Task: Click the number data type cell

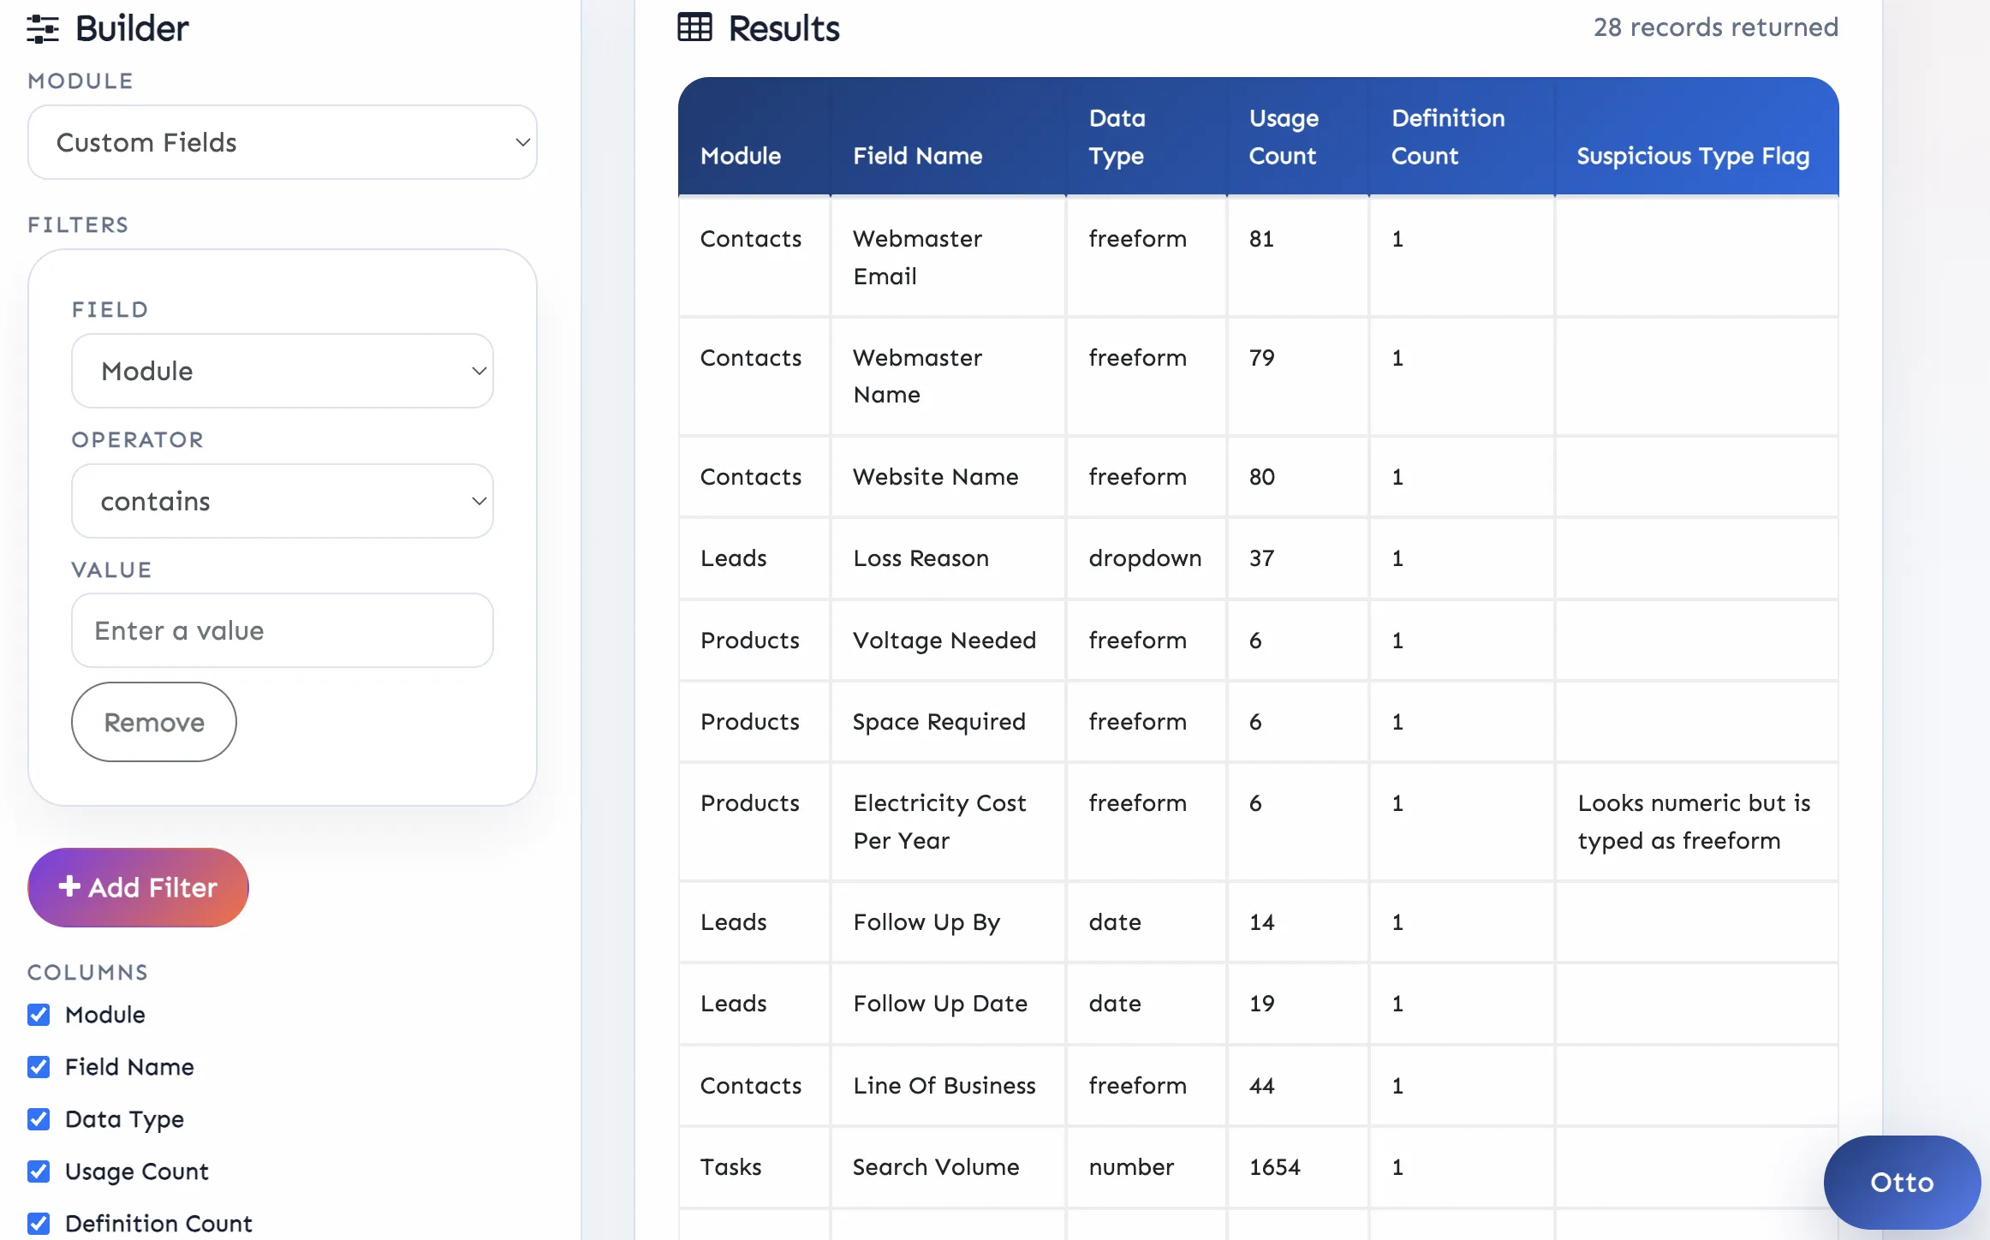Action: pyautogui.click(x=1146, y=1167)
